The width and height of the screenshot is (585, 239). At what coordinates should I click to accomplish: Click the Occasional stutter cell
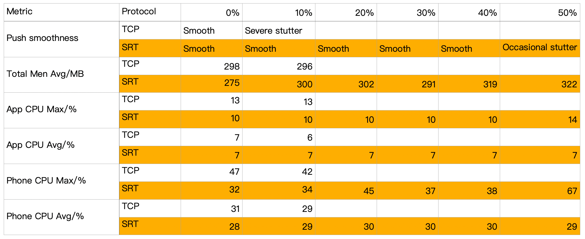pyautogui.click(x=540, y=47)
